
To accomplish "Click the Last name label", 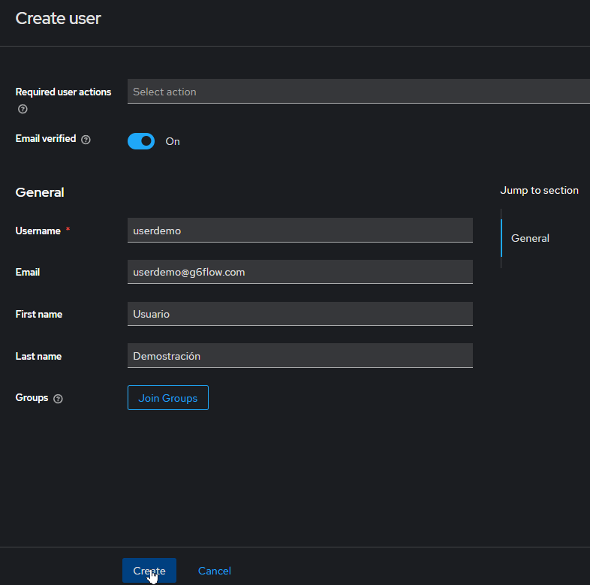I will tap(38, 356).
